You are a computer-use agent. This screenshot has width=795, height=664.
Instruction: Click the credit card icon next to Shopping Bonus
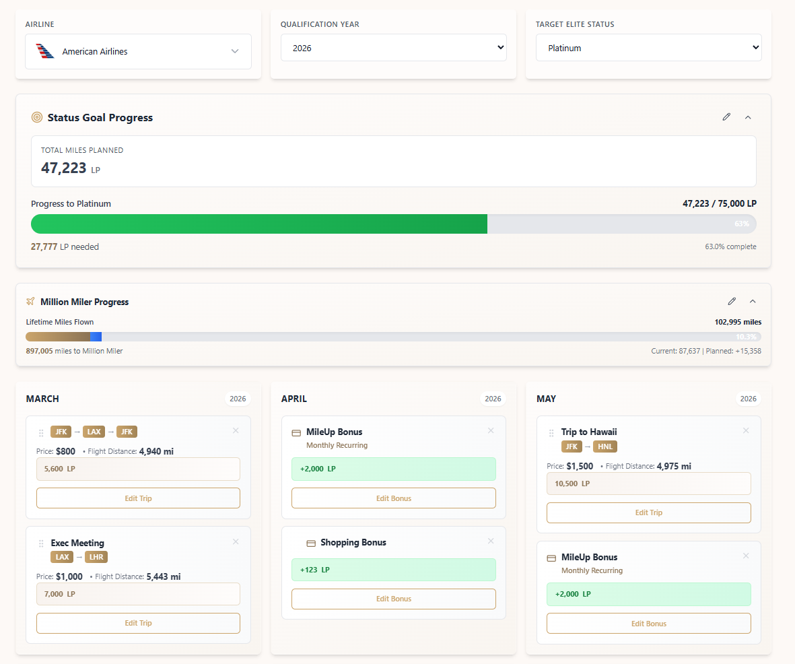311,543
